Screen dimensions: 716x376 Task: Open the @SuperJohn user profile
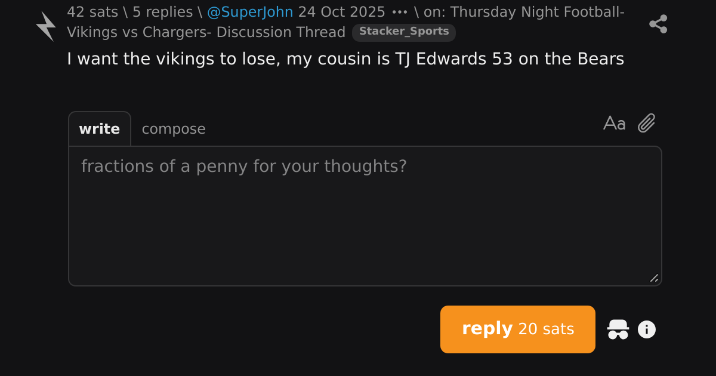point(250,12)
